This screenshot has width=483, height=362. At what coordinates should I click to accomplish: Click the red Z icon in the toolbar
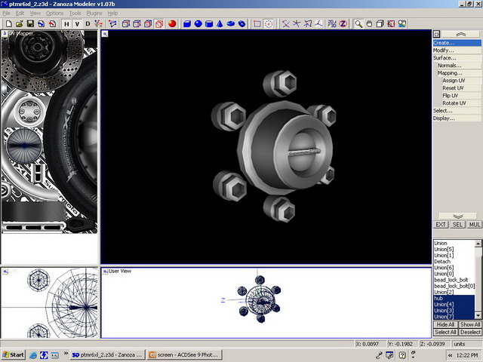point(343,23)
